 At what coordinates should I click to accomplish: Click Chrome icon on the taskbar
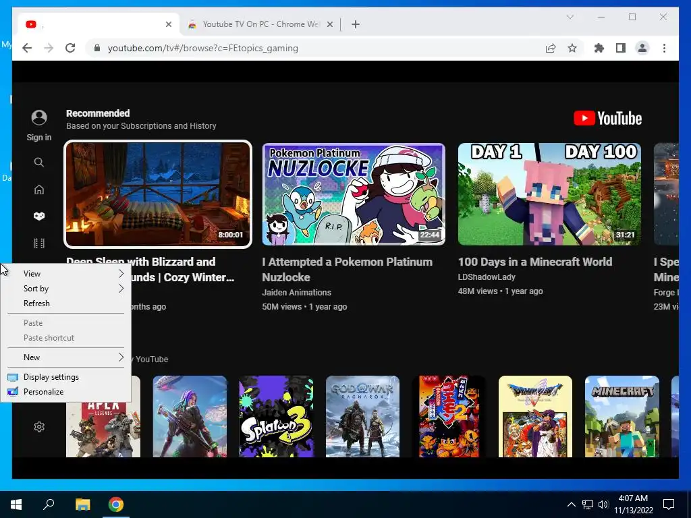pos(116,505)
